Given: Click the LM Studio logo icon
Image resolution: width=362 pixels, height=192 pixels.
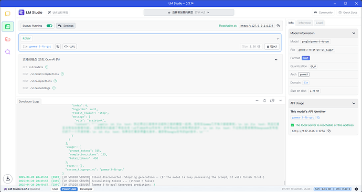Looking at the screenshot, I should point(21,13).
